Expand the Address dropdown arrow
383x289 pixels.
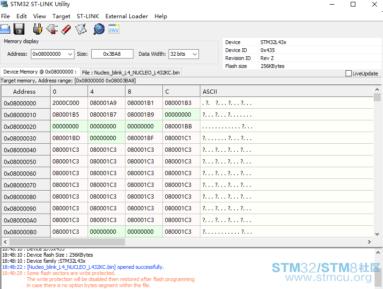click(70, 54)
